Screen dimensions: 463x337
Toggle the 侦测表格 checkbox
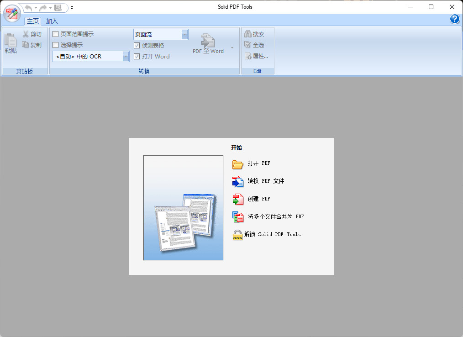tap(137, 45)
